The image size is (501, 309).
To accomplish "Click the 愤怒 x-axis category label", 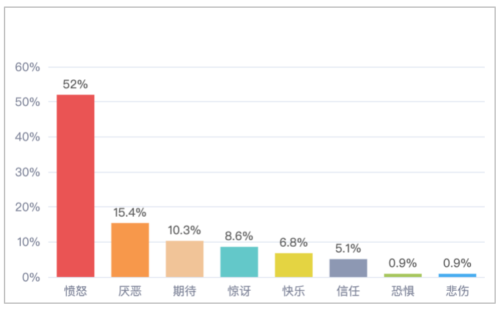I will 75,291.
